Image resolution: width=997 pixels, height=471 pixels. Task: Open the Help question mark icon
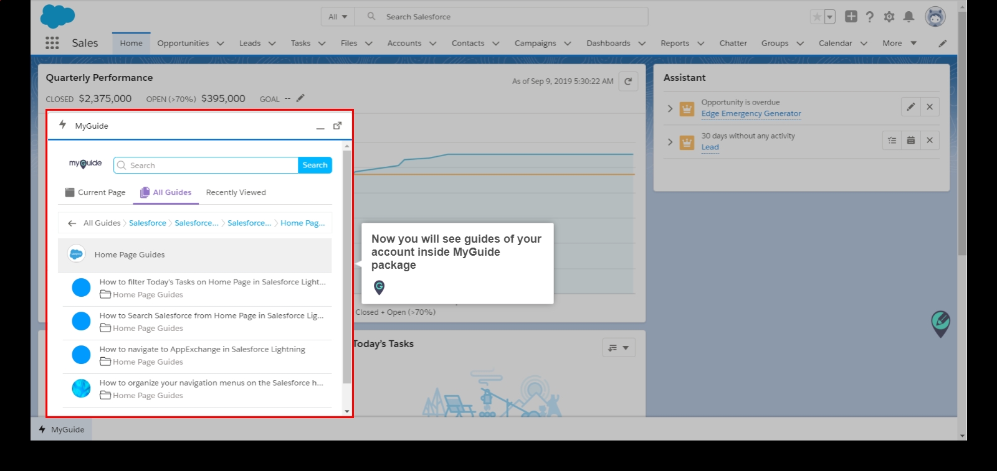click(870, 17)
